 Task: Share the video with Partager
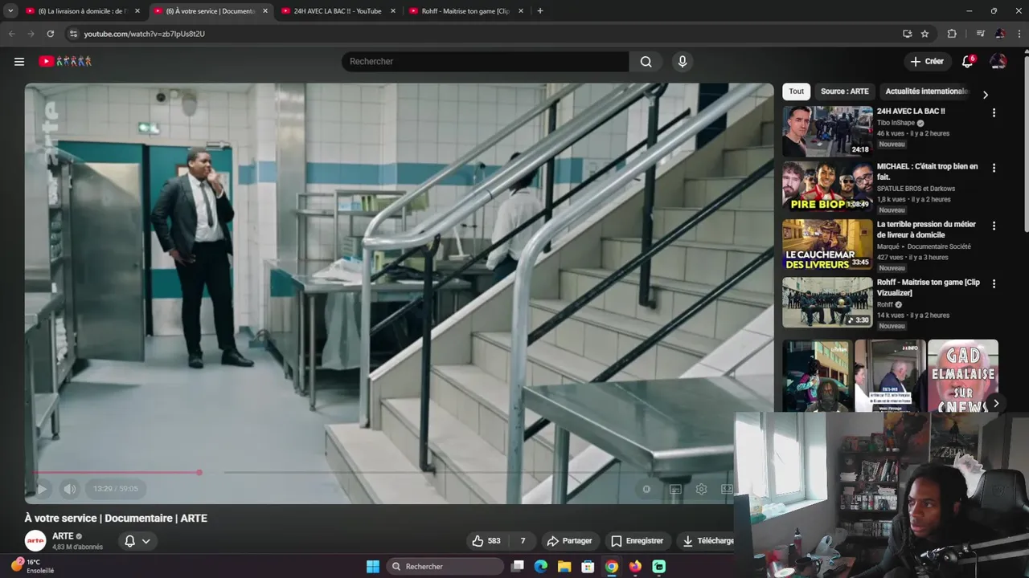tap(569, 541)
